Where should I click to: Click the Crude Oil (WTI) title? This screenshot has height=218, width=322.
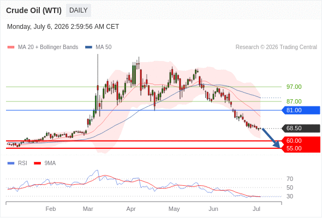click(x=34, y=10)
